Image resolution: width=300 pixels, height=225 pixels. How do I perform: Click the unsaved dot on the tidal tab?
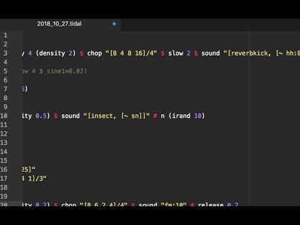[114, 24]
